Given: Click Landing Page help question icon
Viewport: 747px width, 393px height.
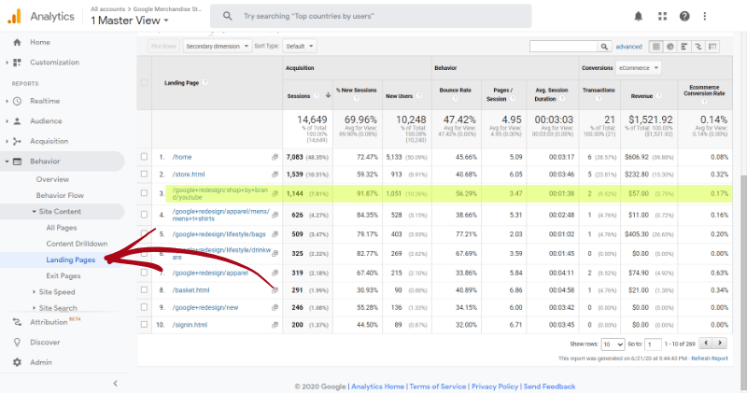Looking at the screenshot, I should (205, 82).
